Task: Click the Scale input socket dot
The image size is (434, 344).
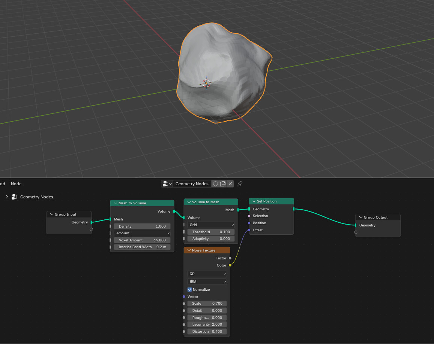Action: 184,303
